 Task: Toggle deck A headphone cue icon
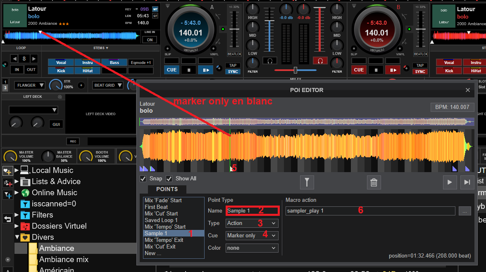tap(269, 61)
